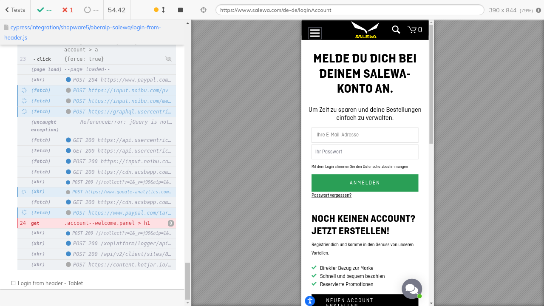Click the green ANMELDEN button
Viewport: 544px width, 306px height.
coord(365,183)
